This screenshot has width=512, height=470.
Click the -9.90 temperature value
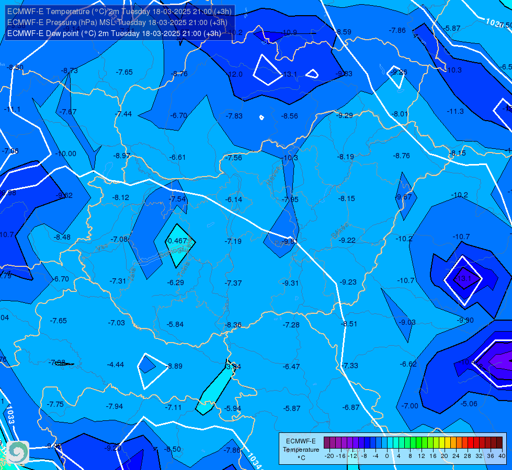click(x=465, y=320)
